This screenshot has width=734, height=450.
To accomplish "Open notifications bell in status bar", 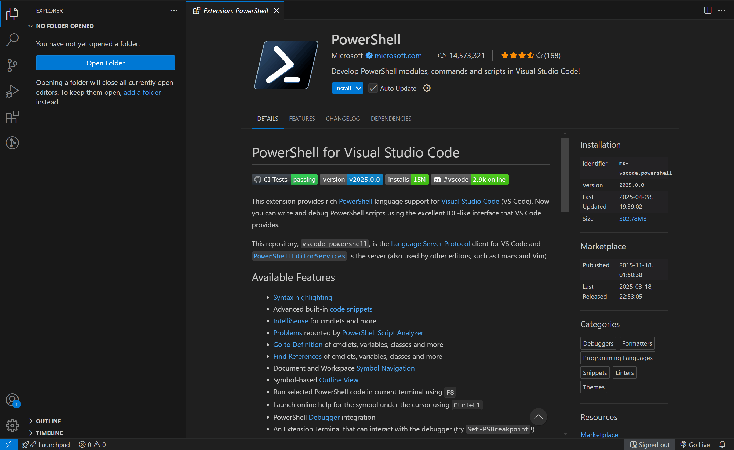I will 722,444.
